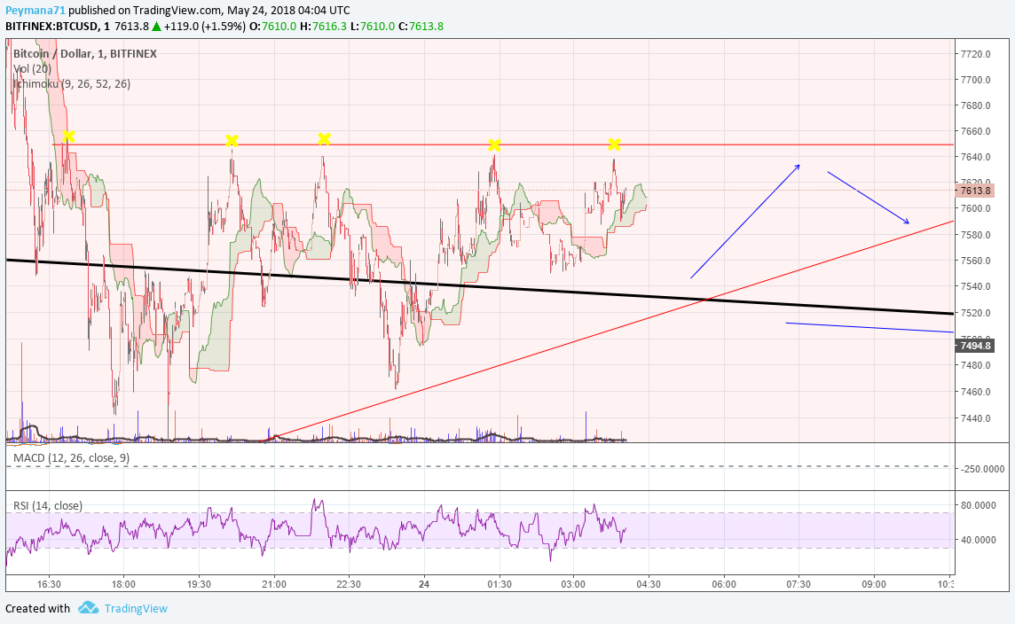The image size is (1015, 624).
Task: Click the 03:00 time axis label
Action: pos(573,584)
